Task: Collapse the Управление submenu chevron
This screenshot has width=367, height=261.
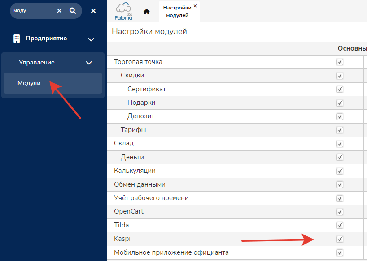Action: coord(89,63)
